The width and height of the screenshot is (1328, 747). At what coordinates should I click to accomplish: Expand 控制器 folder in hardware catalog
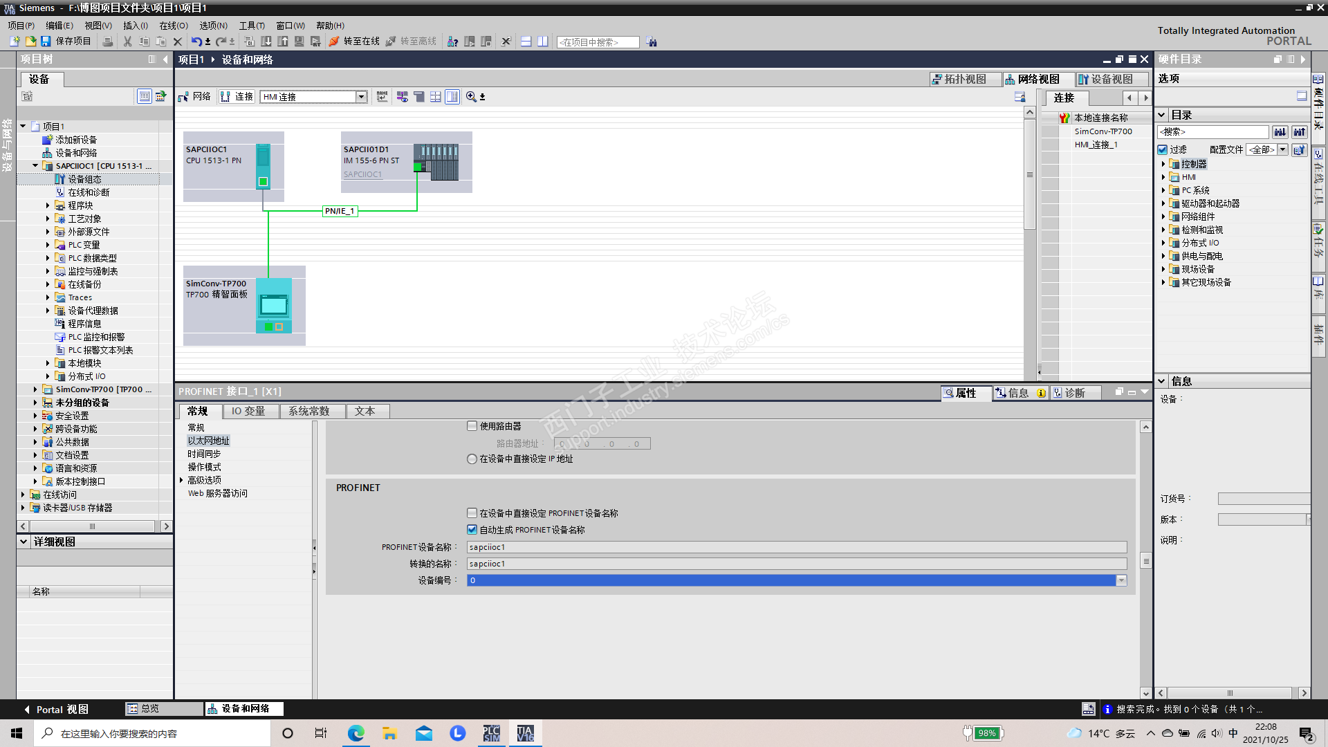[x=1163, y=164]
